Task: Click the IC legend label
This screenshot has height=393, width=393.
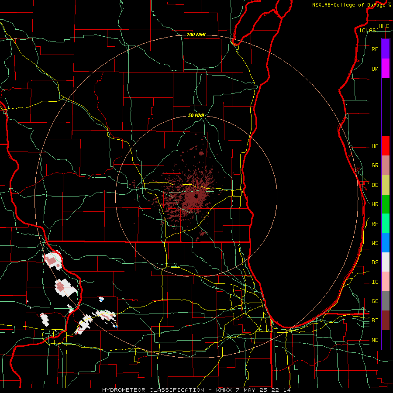Action: pos(375,282)
